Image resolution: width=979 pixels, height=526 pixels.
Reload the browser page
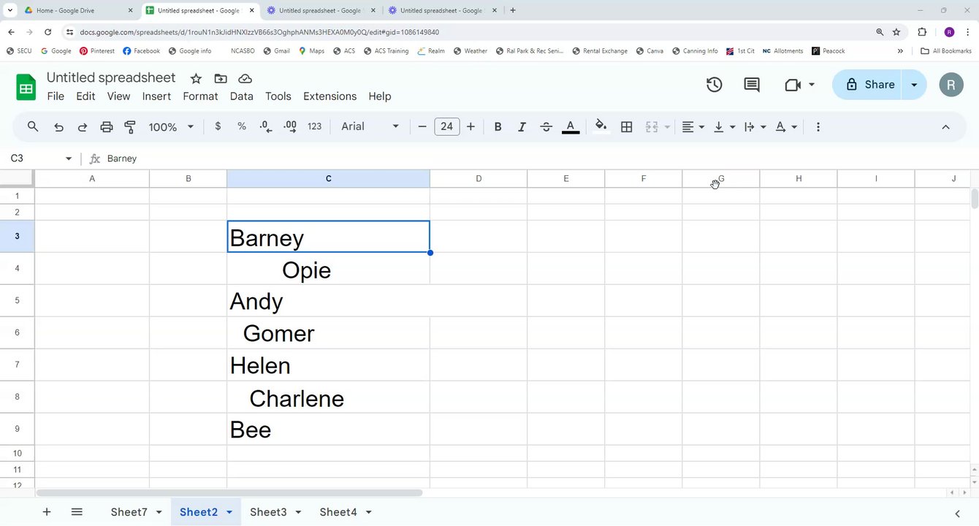coord(48,32)
